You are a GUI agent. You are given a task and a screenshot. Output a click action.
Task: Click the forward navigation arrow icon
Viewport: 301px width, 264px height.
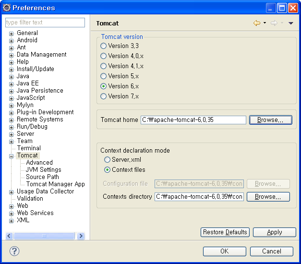coord(274,23)
